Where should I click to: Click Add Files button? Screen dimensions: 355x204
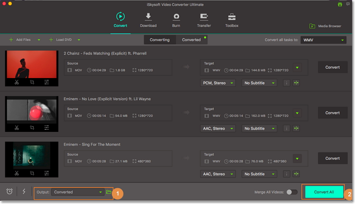point(20,40)
